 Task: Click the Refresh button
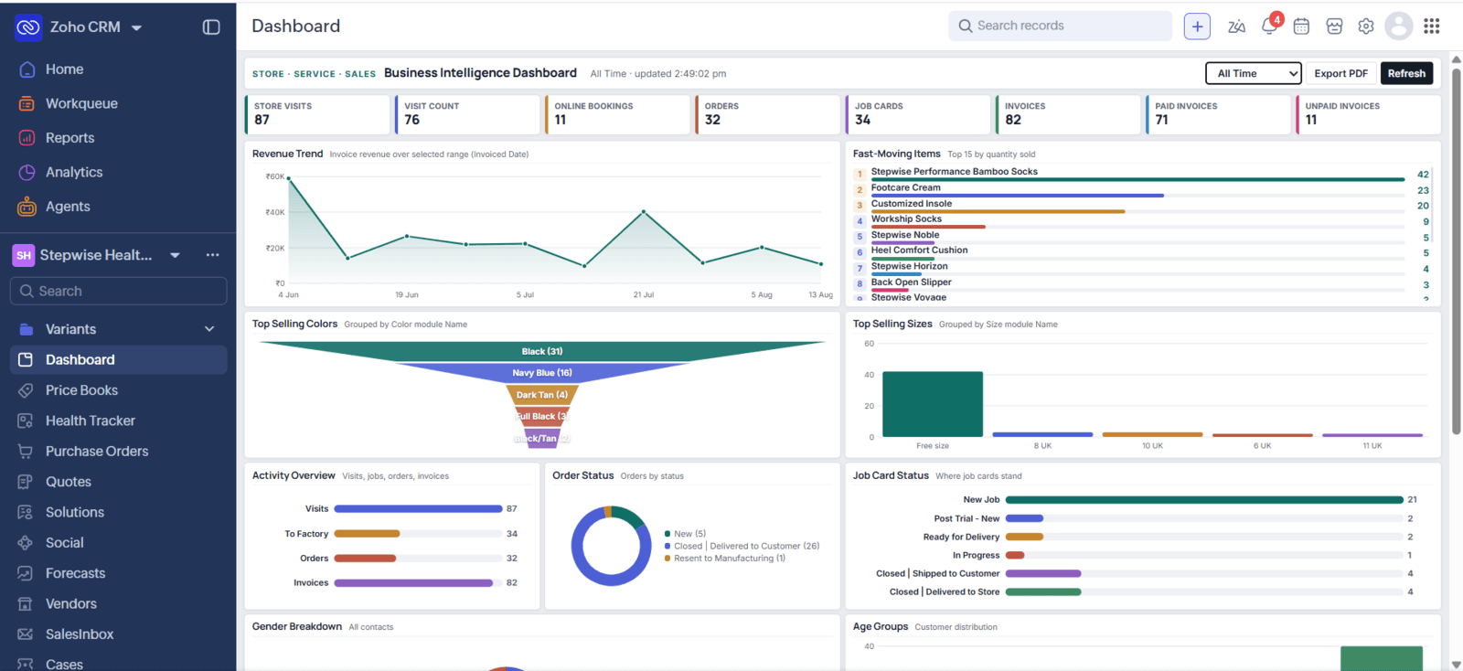click(1406, 73)
